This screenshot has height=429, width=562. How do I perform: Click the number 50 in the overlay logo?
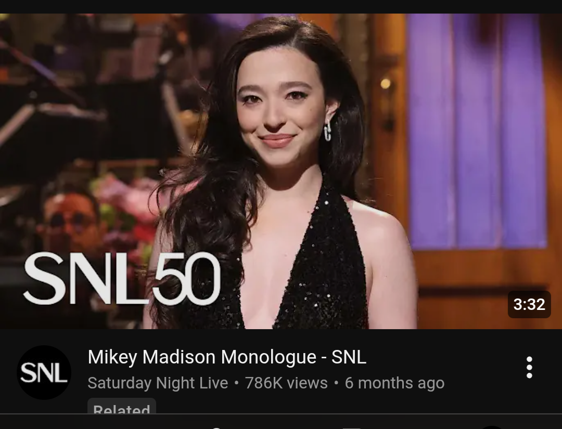point(187,279)
